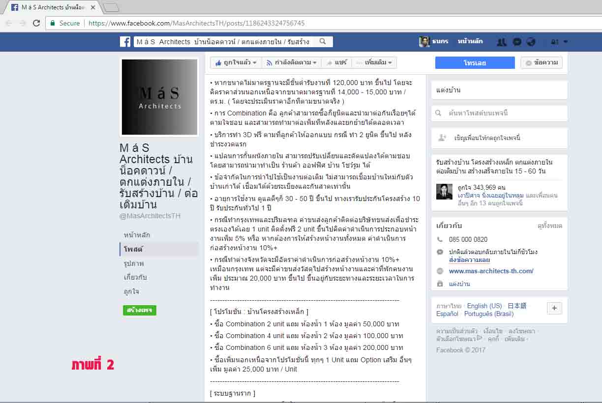Click the green สร้างเพจ button
Screen dimensions: 602x403
coord(140,310)
